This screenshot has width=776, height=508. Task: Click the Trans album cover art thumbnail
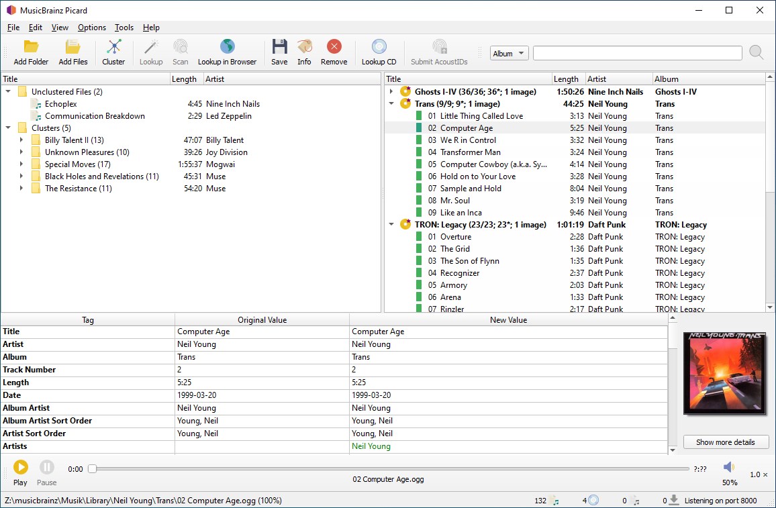[725, 373]
